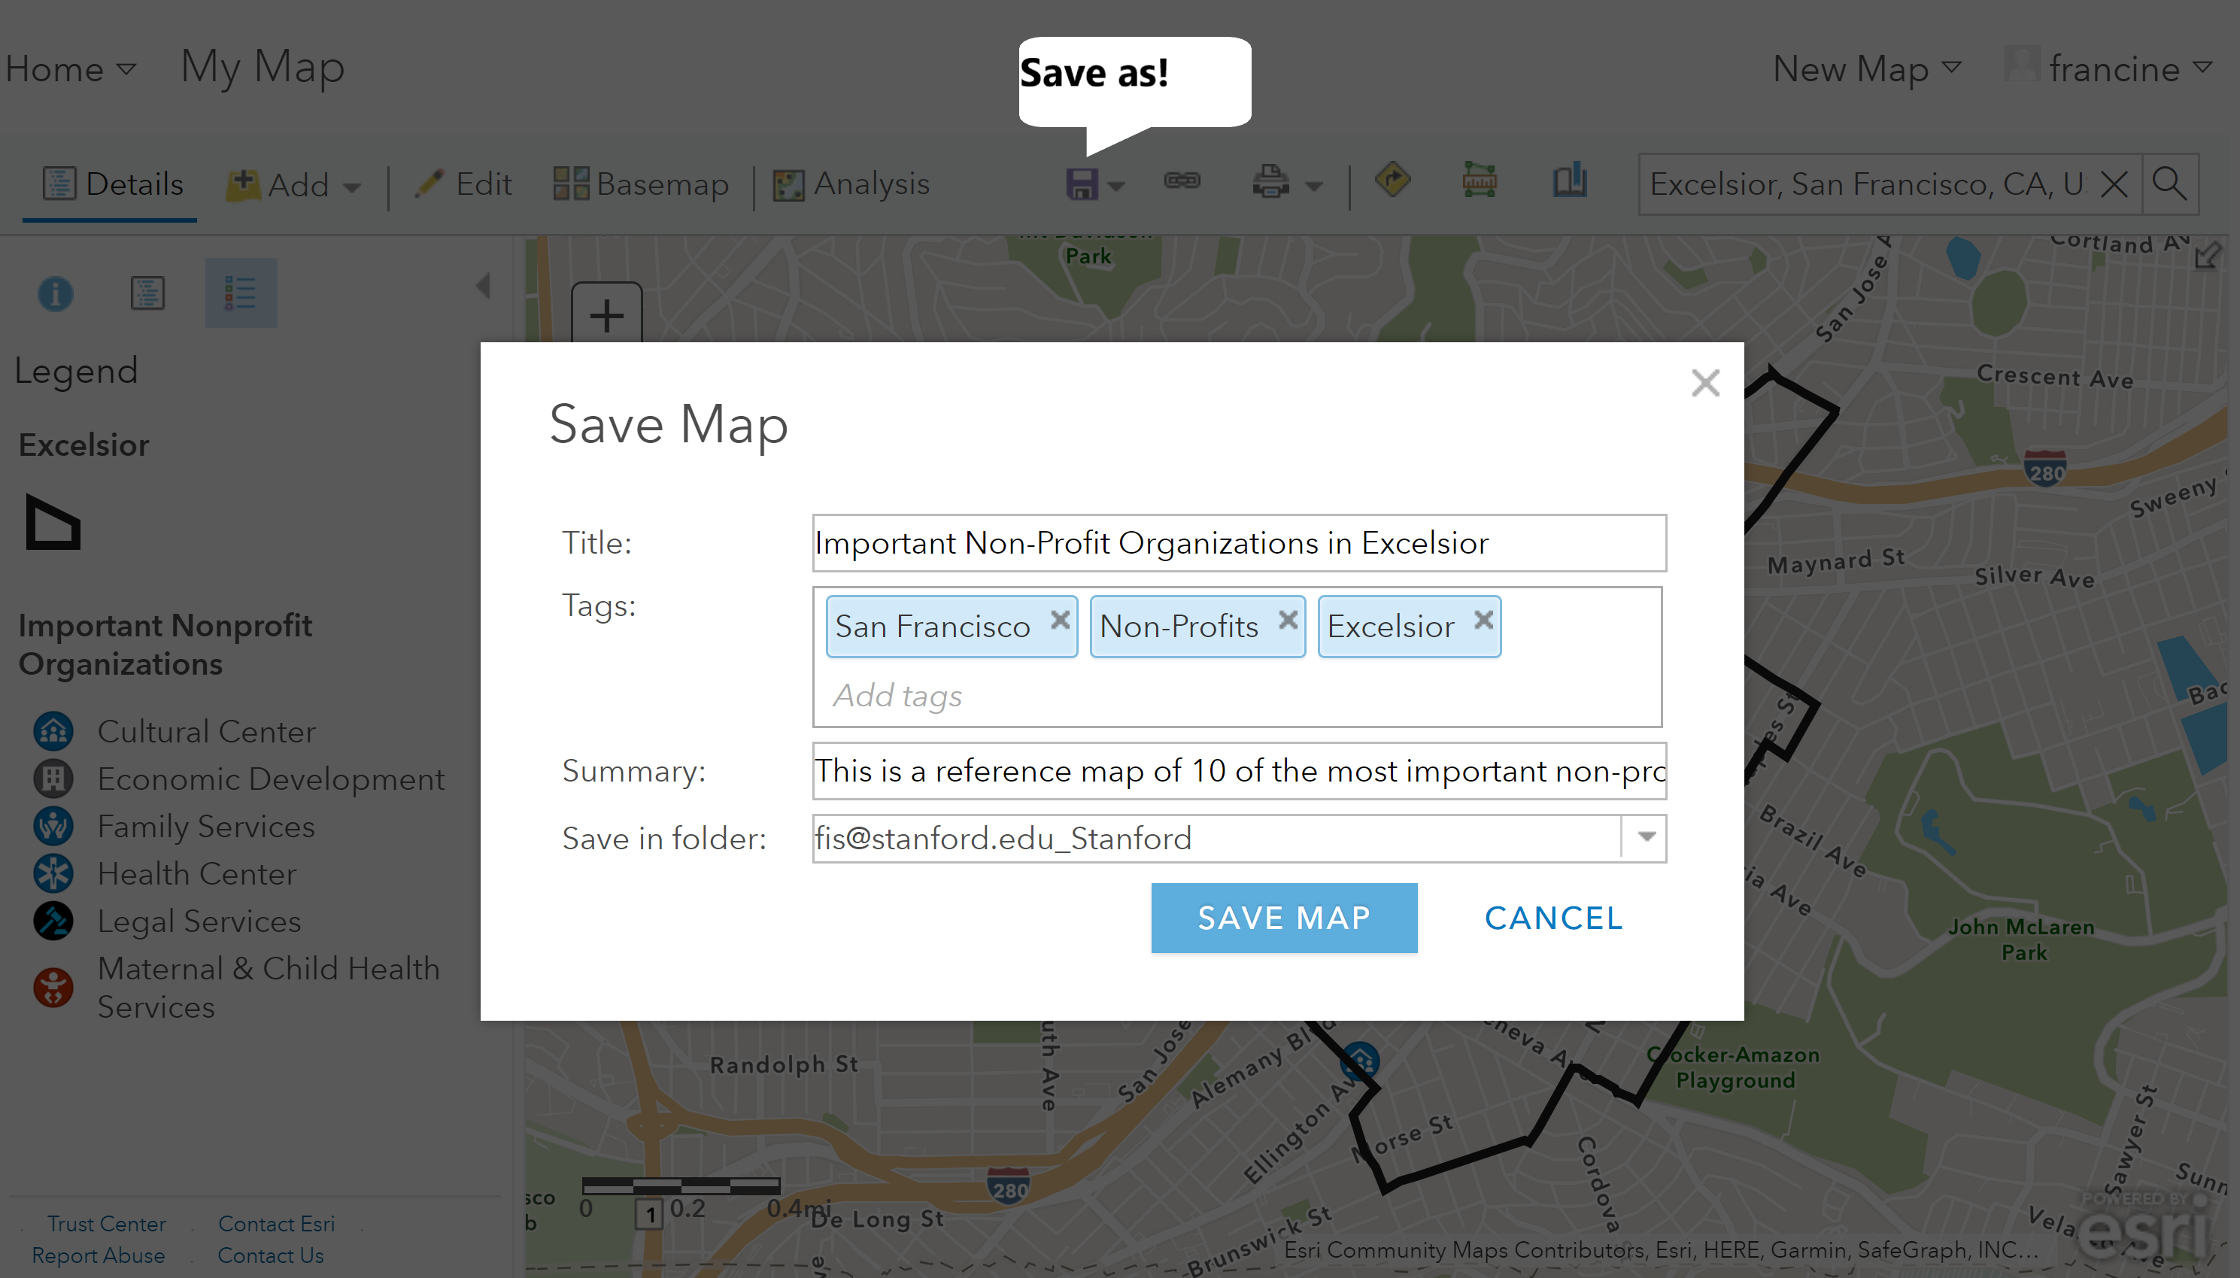The height and width of the screenshot is (1278, 2240).
Task: Click the SAVE MAP button
Action: click(1283, 918)
